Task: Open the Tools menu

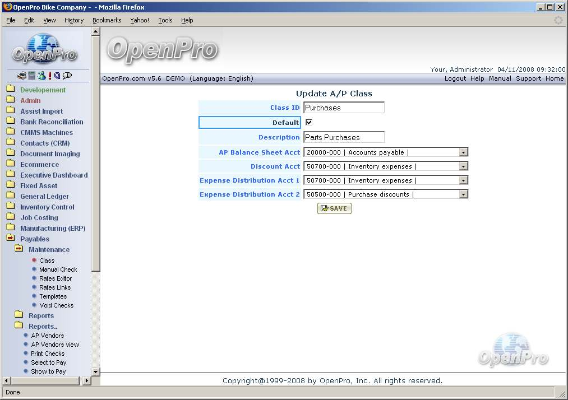Action: click(x=165, y=20)
